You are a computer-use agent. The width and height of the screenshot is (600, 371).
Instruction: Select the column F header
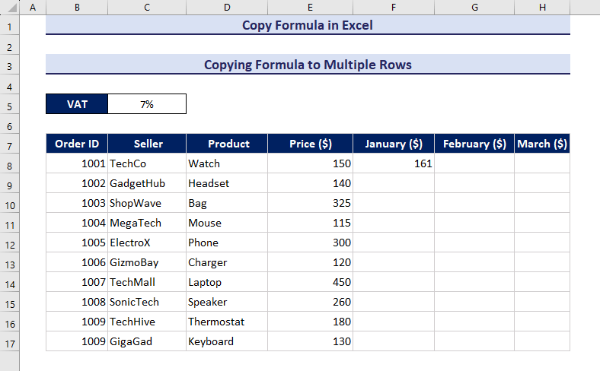coord(393,7)
